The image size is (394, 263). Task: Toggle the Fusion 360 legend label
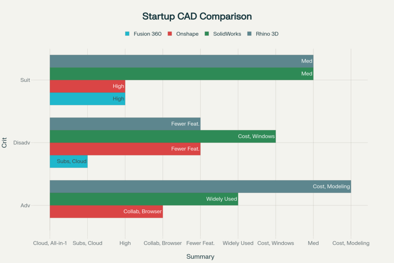click(147, 34)
